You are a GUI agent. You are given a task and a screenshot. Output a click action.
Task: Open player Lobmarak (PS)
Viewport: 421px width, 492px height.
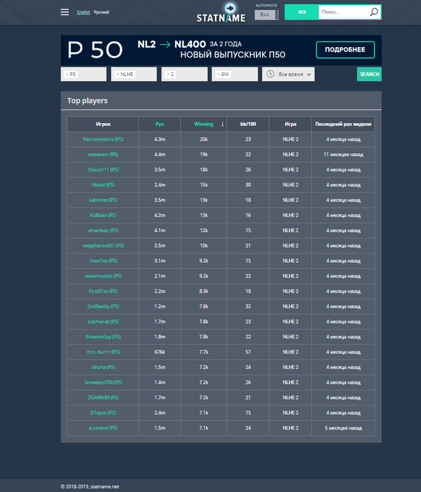pos(103,322)
